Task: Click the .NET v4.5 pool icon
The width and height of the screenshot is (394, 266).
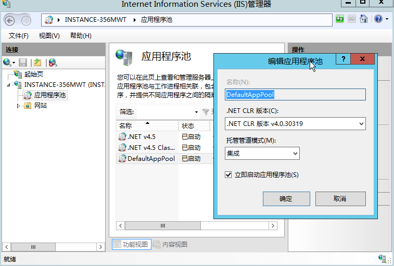Action: point(122,137)
